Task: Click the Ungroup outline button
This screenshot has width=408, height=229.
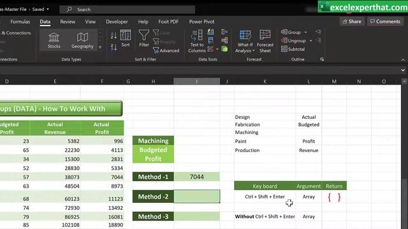Action: (x=293, y=41)
